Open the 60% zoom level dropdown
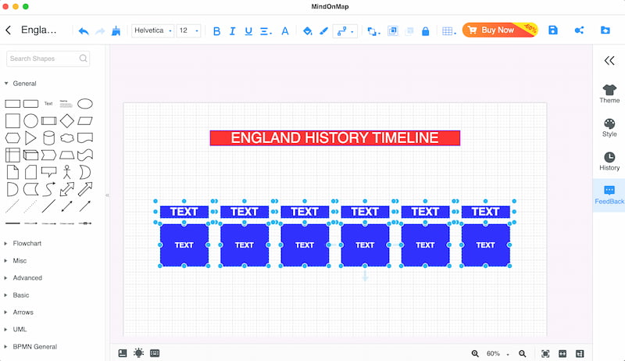 pyautogui.click(x=498, y=353)
